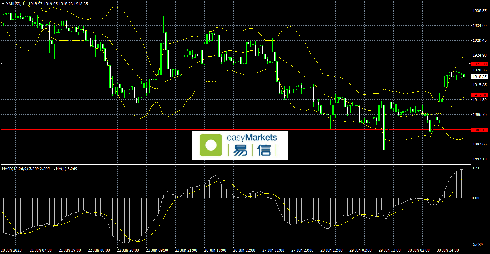Click the 21 Jun 19:00 time label
This screenshot has width=490, height=254.
click(x=70, y=250)
